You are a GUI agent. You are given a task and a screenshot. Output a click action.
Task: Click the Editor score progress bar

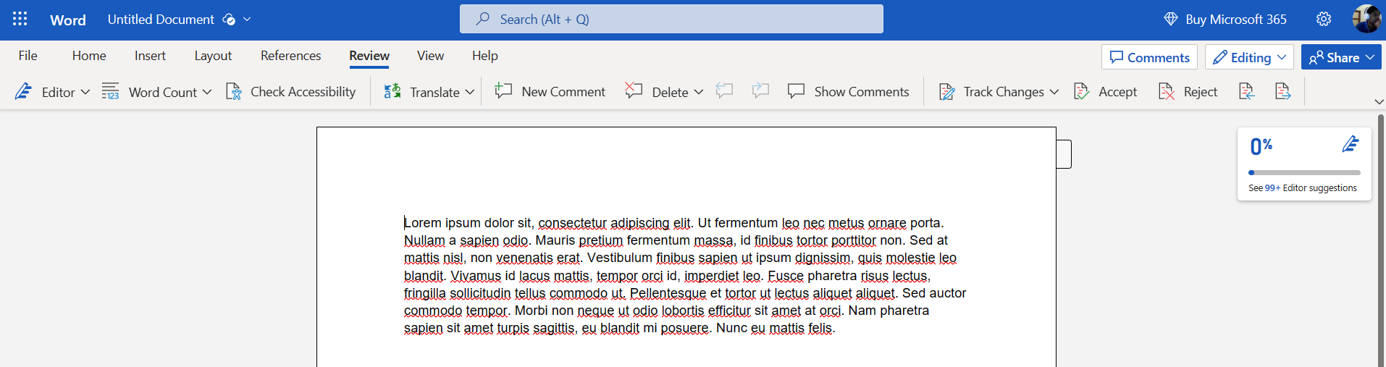coord(1304,172)
